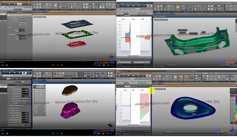237x137 pixels.
Task: Click the skip-forward icon in top-left video player
Action: pos(62,65)
